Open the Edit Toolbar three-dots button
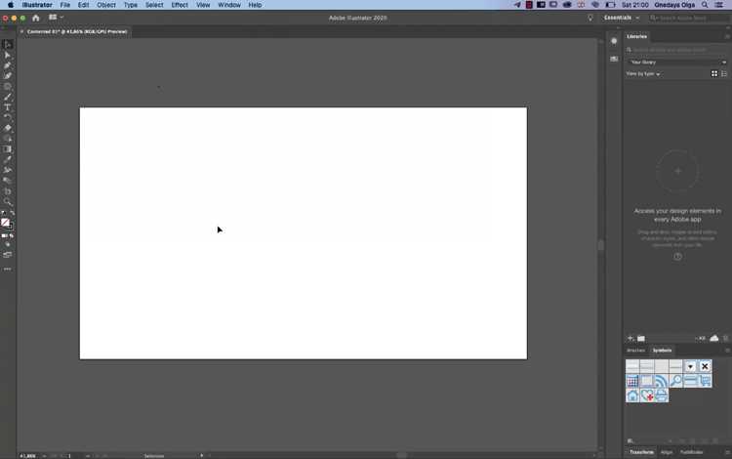 (8, 269)
